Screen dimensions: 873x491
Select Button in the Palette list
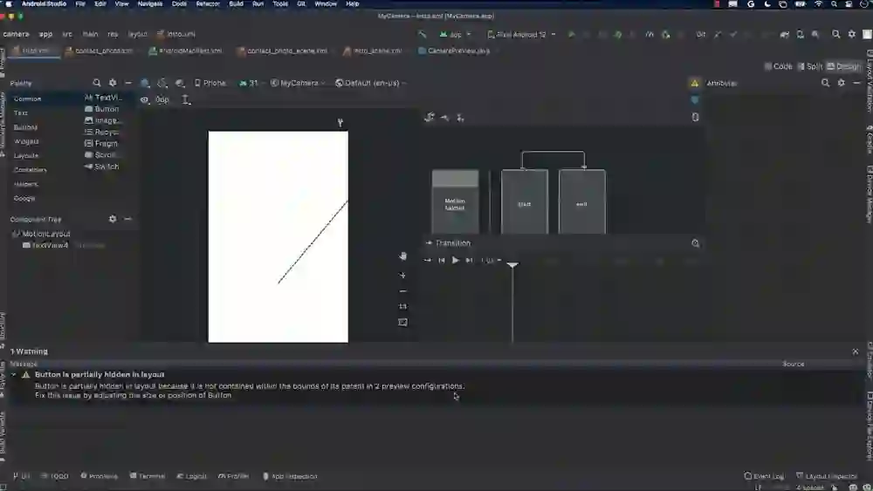click(x=106, y=109)
